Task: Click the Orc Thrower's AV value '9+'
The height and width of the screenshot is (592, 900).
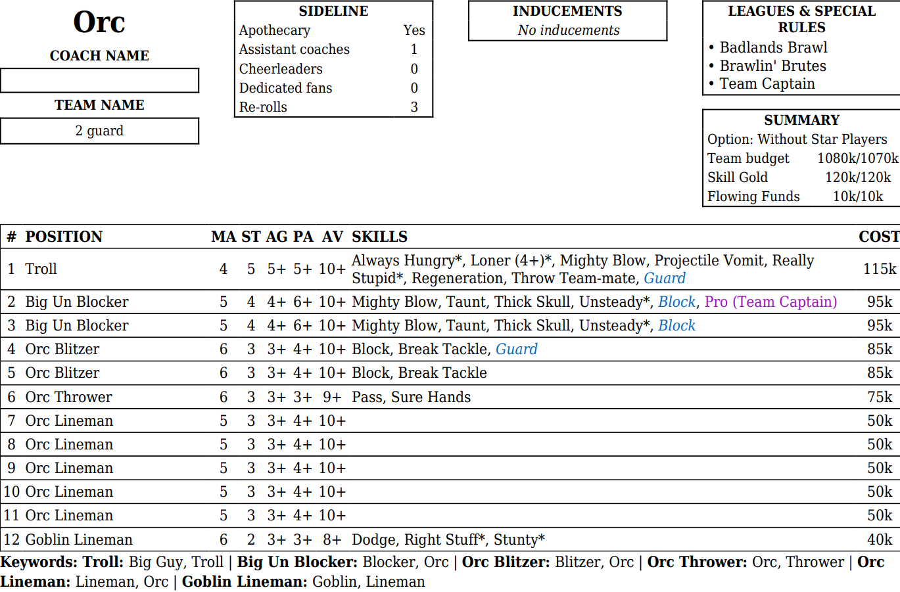Action: 332,397
